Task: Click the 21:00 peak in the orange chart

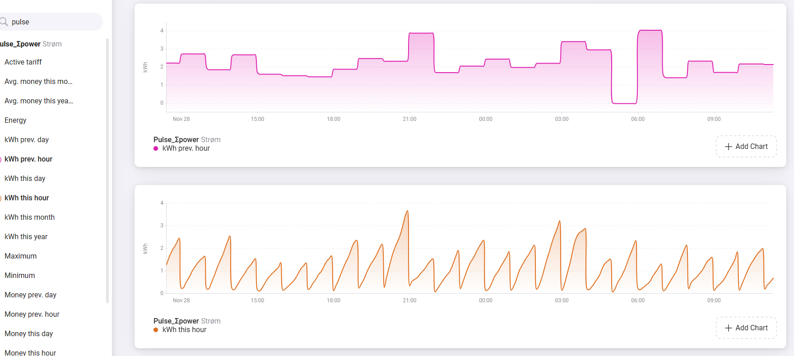Action: [x=408, y=211]
